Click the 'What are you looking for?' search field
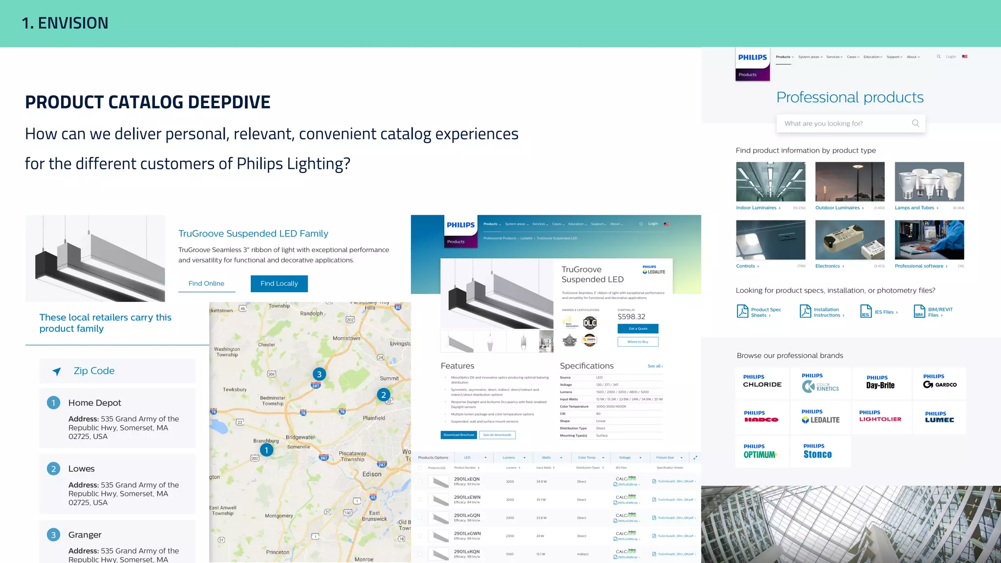Viewport: 1001px width, 563px height. click(850, 124)
